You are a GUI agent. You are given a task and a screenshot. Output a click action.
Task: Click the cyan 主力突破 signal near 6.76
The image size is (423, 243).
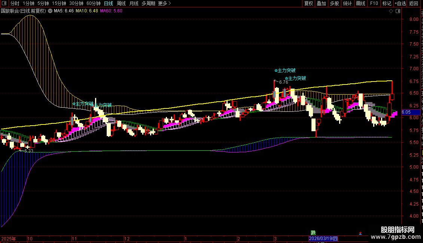coord(285,71)
